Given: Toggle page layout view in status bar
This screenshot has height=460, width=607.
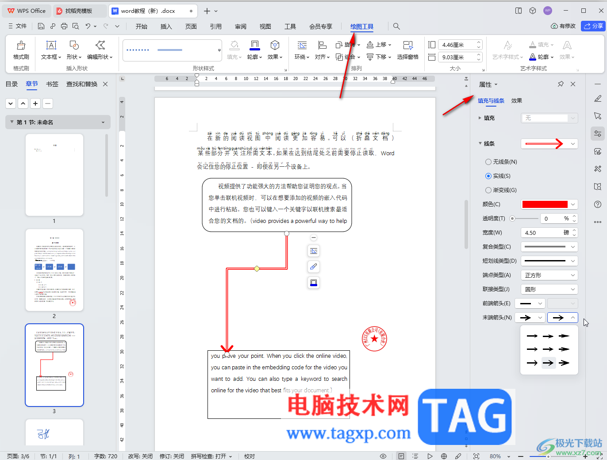Looking at the screenshot, I should [x=401, y=456].
